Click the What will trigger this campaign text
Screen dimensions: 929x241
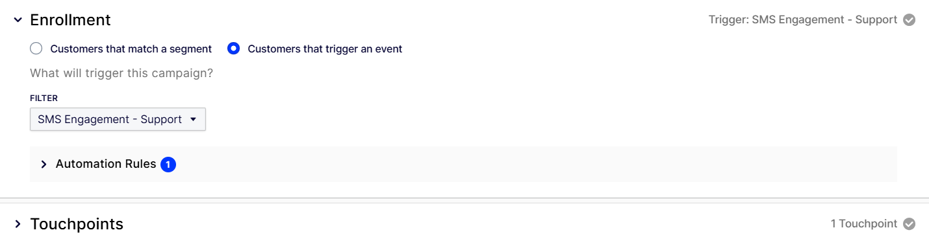121,73
